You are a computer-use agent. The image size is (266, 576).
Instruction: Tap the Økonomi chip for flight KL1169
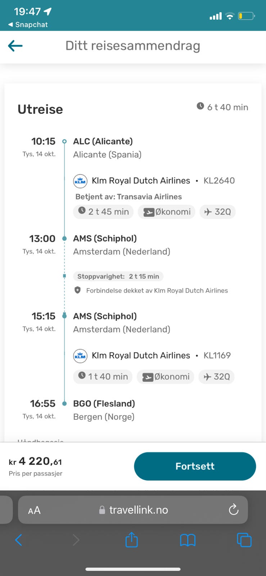(166, 377)
